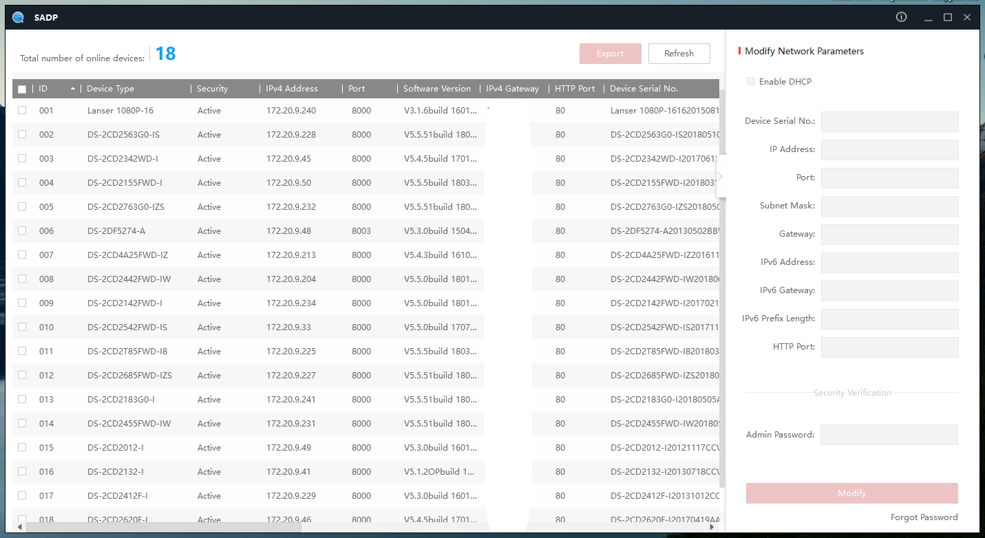Select checkbox for device 008
The image size is (985, 538).
pyautogui.click(x=22, y=279)
